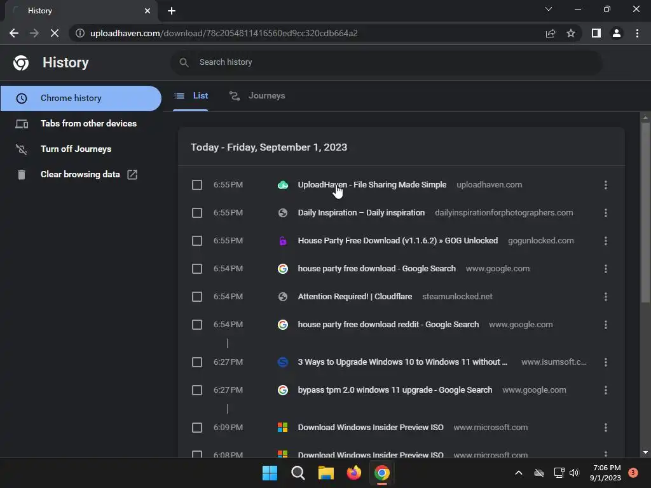Viewport: 651px width, 488px height.
Task: Open 6:09 PM Download Windows Insider Preview ISO
Action: coord(371,428)
